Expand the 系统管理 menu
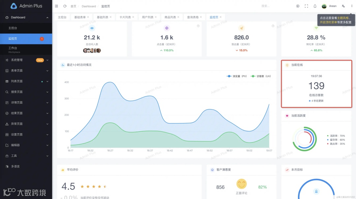This screenshot has width=356, height=199. click(x=26, y=60)
